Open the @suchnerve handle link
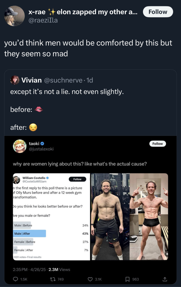Viewport: 181px width, 287px height. [63, 80]
